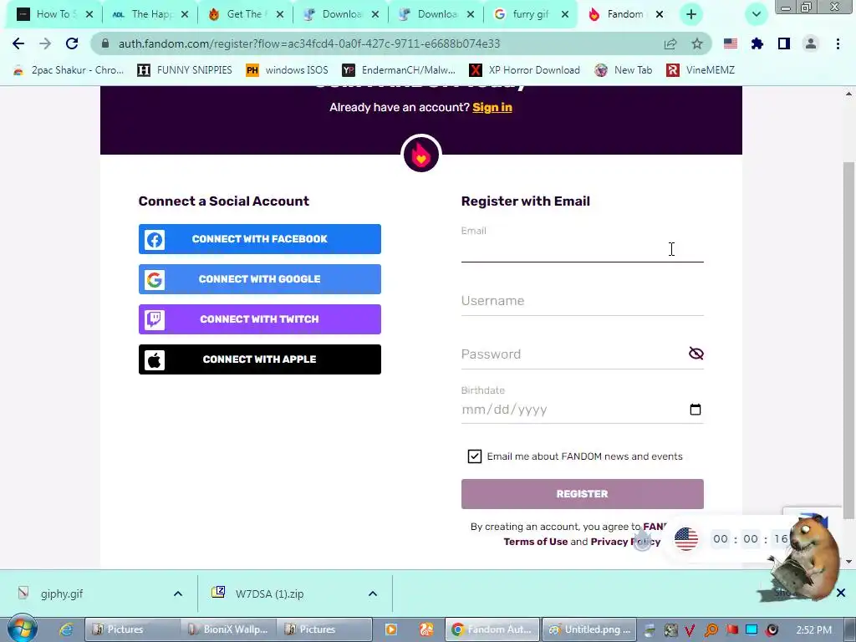This screenshot has width=856, height=642.
Task: Click the Facebook logo icon in the connect button
Action: point(155,239)
